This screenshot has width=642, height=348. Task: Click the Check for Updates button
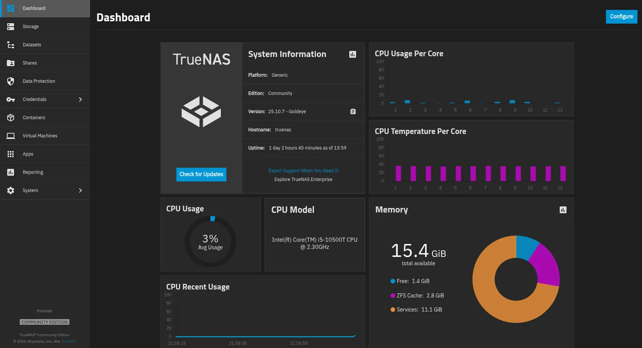point(201,174)
